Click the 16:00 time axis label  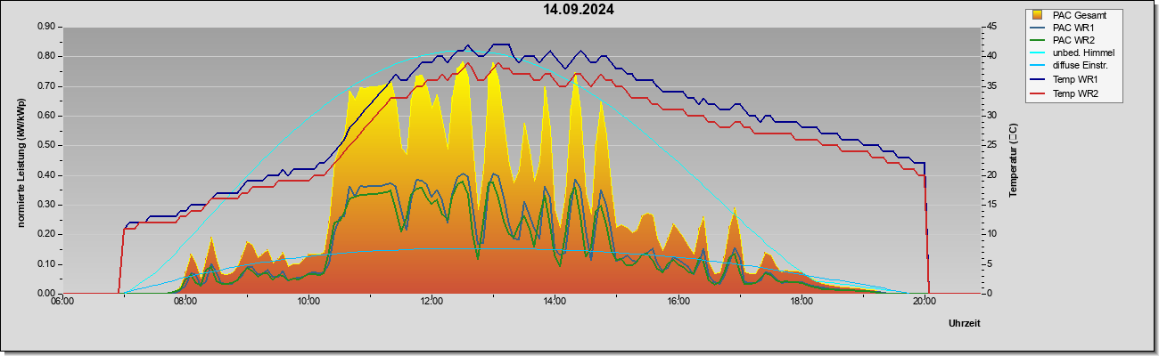678,302
